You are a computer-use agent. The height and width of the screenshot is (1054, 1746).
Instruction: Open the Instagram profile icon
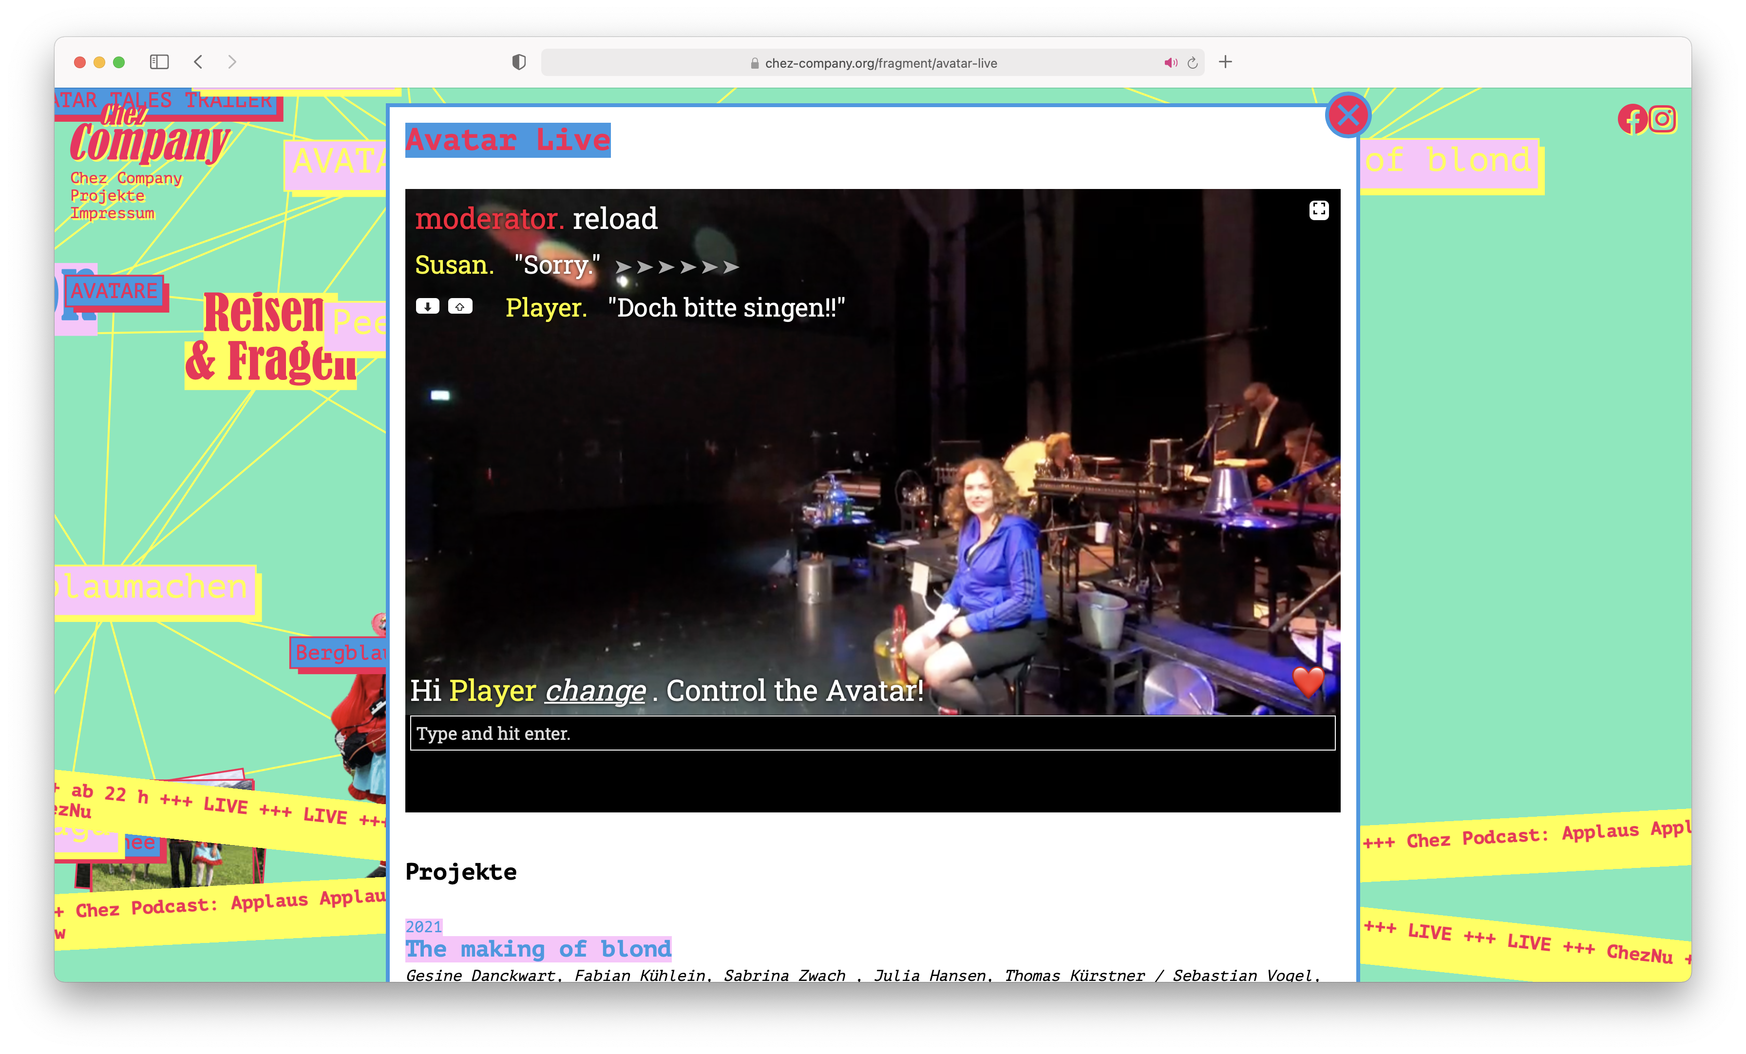click(x=1662, y=119)
